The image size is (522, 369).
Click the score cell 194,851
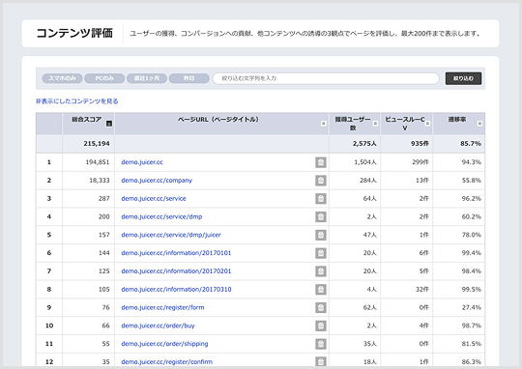[x=98, y=162]
